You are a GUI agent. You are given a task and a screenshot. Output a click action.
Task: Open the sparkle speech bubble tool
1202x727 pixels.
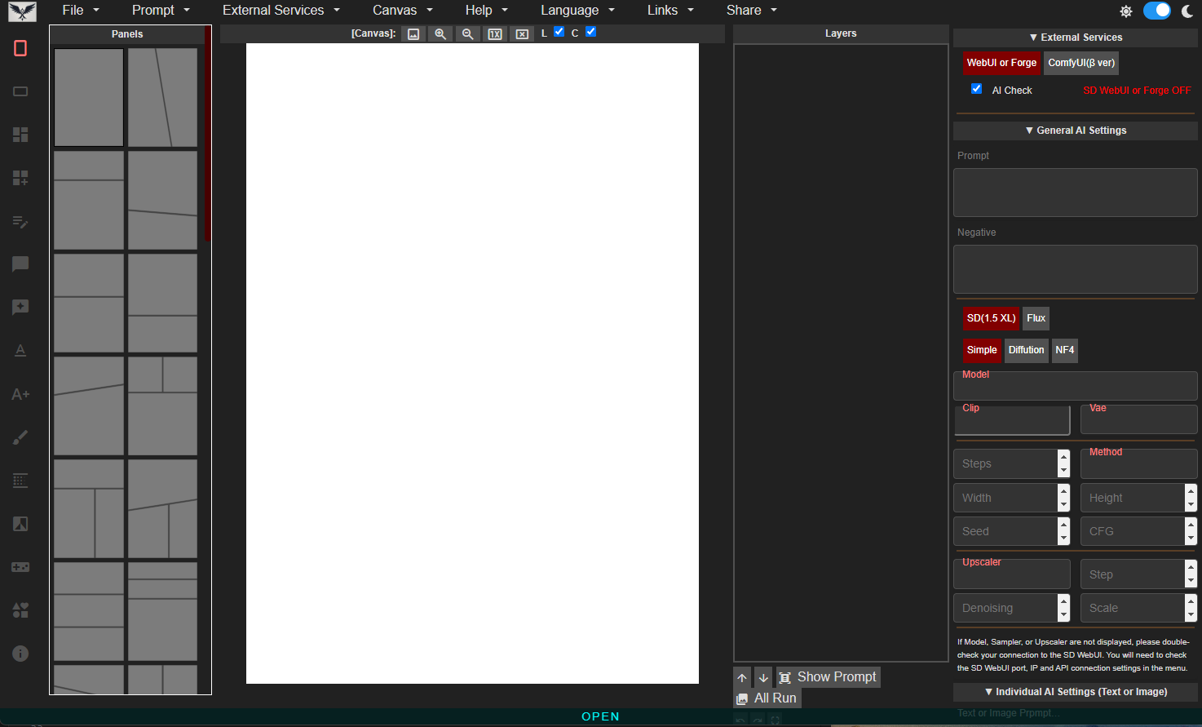pyautogui.click(x=20, y=308)
